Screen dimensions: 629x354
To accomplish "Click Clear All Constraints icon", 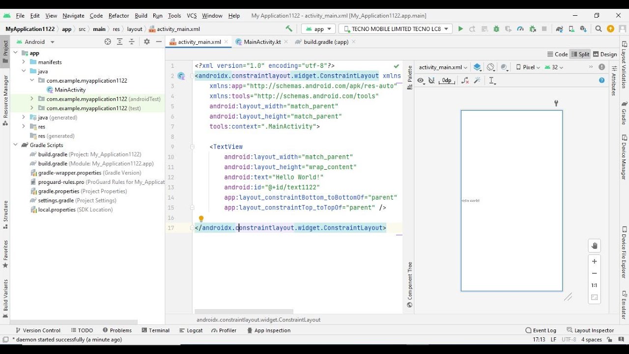I will 465,81.
